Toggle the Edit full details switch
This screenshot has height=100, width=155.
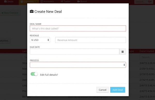coord(34,74)
